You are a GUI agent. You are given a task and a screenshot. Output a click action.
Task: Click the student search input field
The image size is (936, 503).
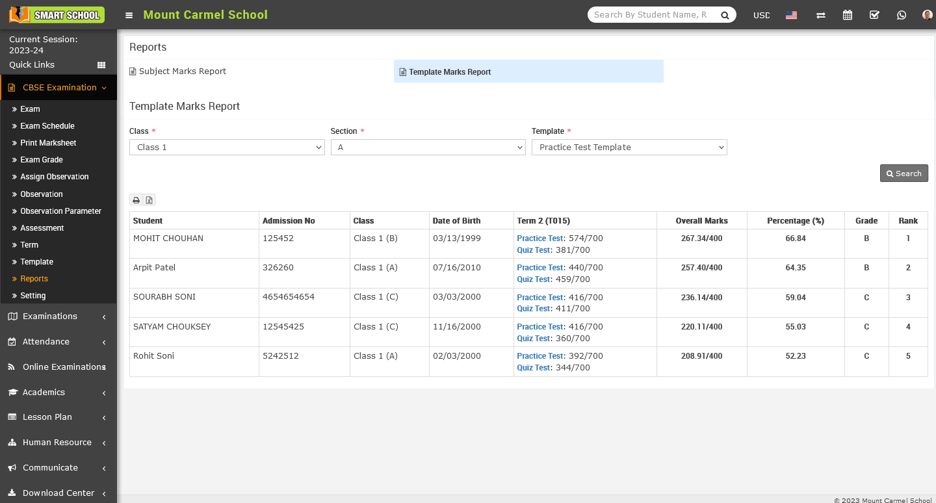651,15
